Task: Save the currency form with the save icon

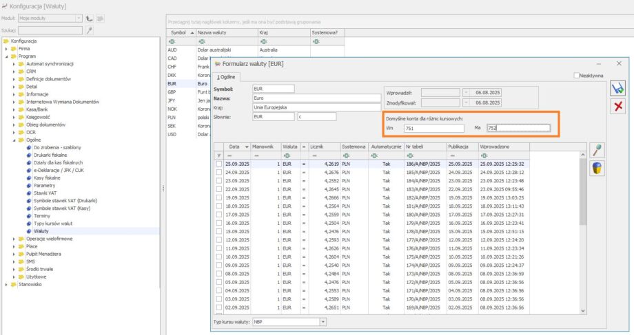Action: pos(617,88)
